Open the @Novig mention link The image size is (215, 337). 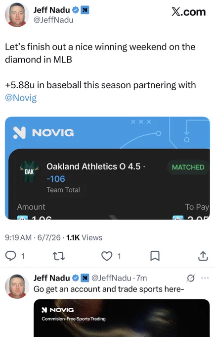coord(21,98)
